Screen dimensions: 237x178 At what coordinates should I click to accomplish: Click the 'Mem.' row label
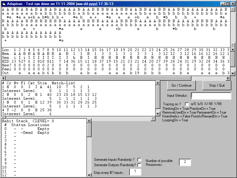tap(7, 54)
